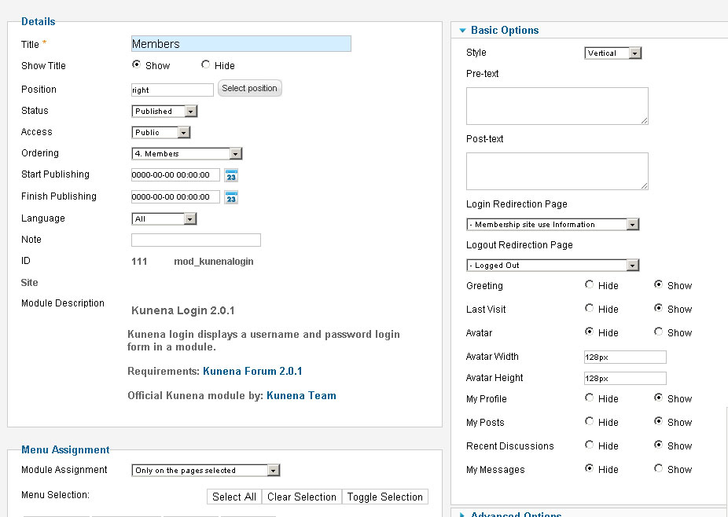Viewport: 728px width, 517px height.
Task: Select Hide for Show Title
Action: coord(206,65)
